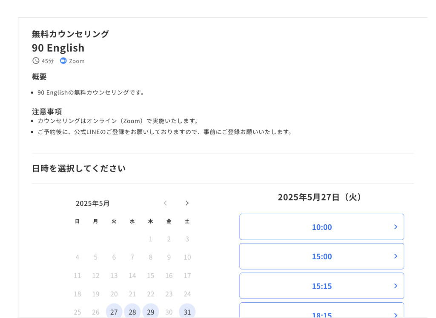The width and height of the screenshot is (436, 318).
Task: Click the chevron arrow on 18:15 slot
Action: point(396,315)
